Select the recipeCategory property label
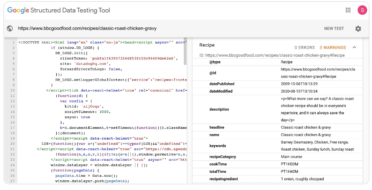 (223, 157)
